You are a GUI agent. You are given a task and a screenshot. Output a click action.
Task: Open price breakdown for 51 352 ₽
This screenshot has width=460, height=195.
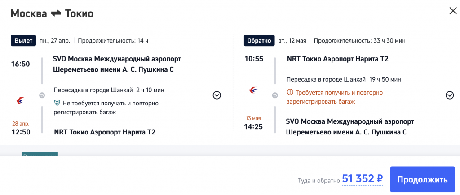[362, 179]
